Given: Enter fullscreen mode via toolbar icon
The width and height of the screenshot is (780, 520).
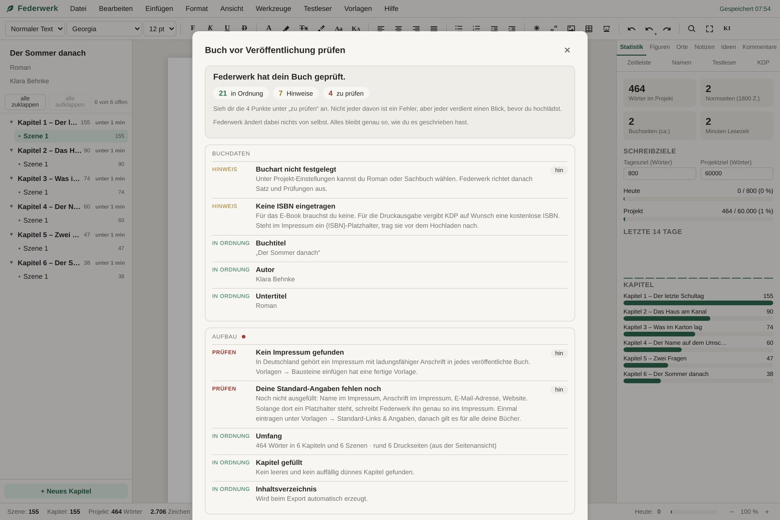Looking at the screenshot, I should point(710,28).
